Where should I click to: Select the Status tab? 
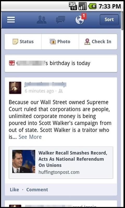click(x=23, y=42)
